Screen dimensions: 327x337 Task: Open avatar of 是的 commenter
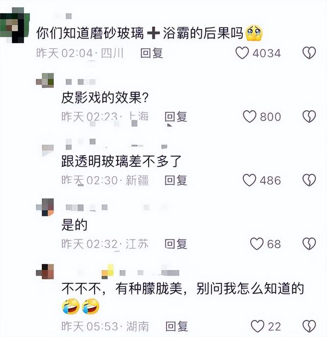(45, 207)
